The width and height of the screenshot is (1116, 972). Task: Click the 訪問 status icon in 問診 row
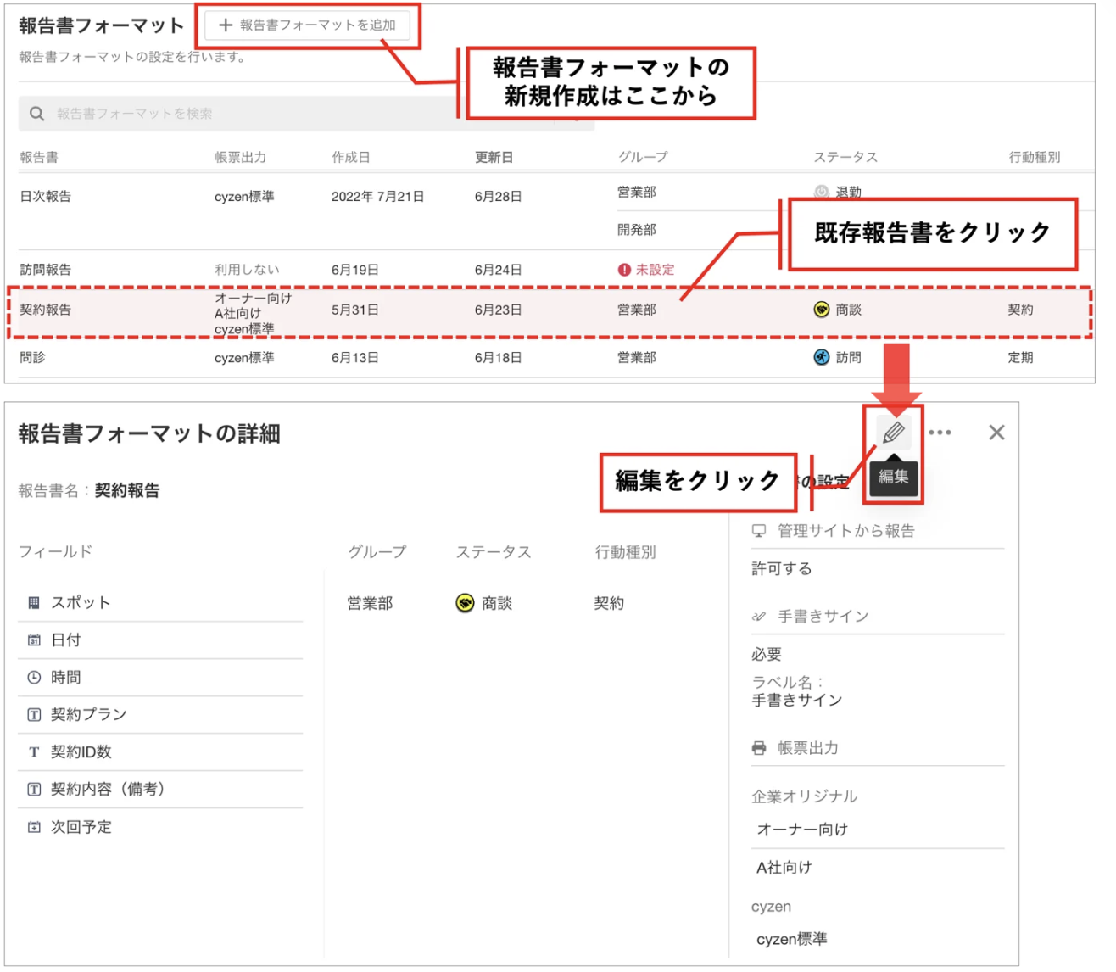(x=821, y=357)
